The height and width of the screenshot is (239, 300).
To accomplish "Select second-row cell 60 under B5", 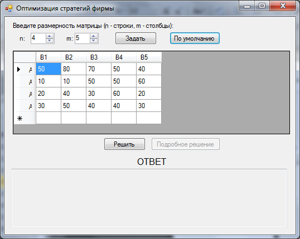I will 149,81.
